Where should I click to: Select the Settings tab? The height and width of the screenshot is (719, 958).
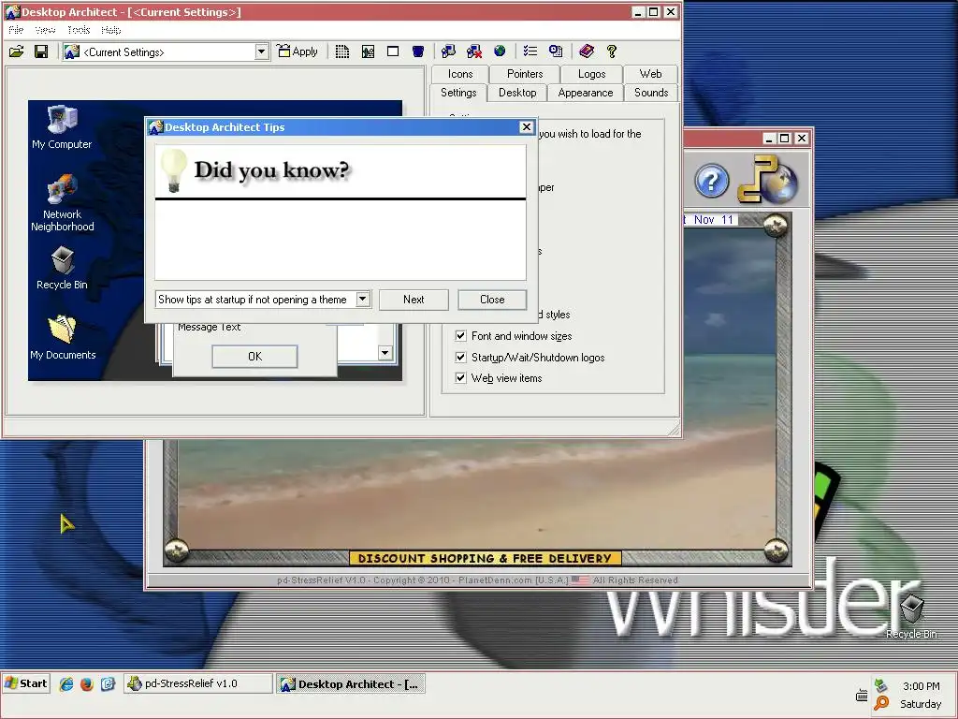point(458,93)
